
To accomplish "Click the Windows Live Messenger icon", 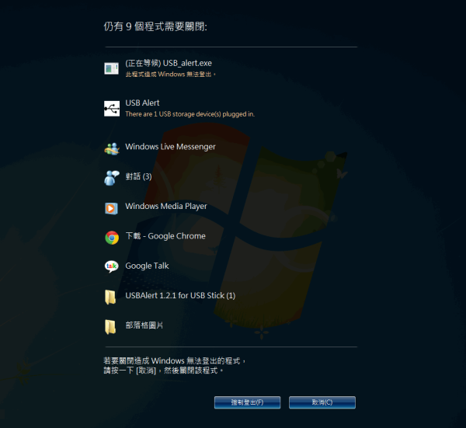I will tap(112, 148).
